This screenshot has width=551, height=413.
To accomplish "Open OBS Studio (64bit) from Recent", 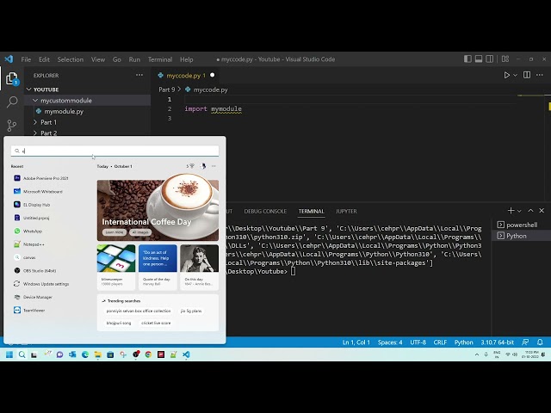I will (40, 271).
